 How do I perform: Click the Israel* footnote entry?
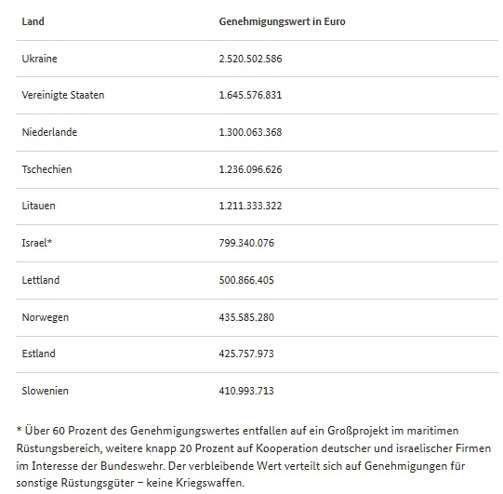pyautogui.click(x=36, y=243)
